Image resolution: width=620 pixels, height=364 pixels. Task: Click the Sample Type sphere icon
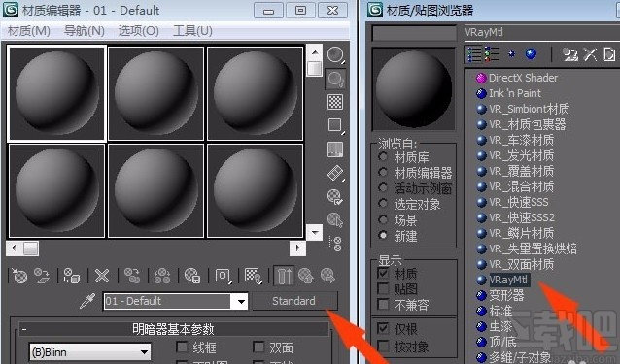point(335,54)
